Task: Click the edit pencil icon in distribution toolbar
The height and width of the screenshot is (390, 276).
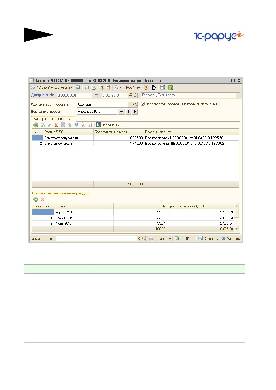Action: (x=49, y=125)
